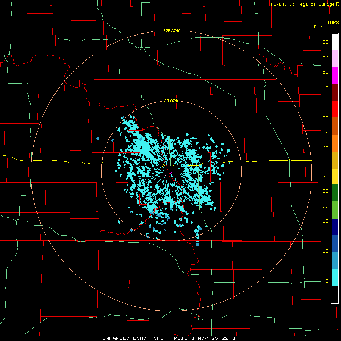
Task: Click the bright red band near 50
Action: point(335,109)
